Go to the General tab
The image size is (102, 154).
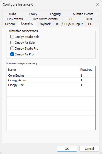coord(10,24)
